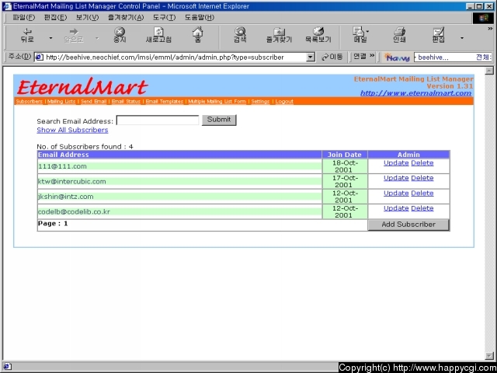Viewport: 497px width, 373px height.
Task: Open the Edit (편집) menu
Action: [x=55, y=17]
